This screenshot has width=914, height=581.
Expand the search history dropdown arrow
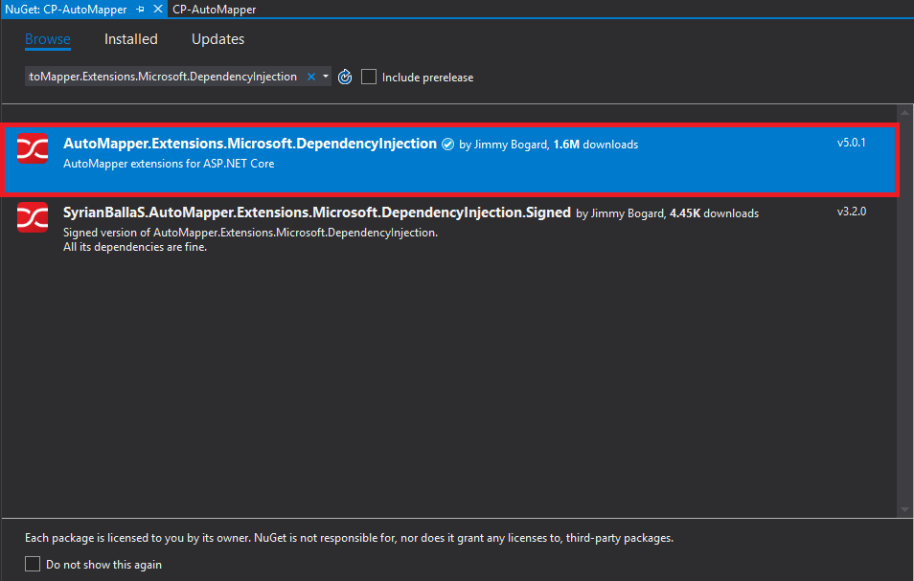[x=325, y=77]
